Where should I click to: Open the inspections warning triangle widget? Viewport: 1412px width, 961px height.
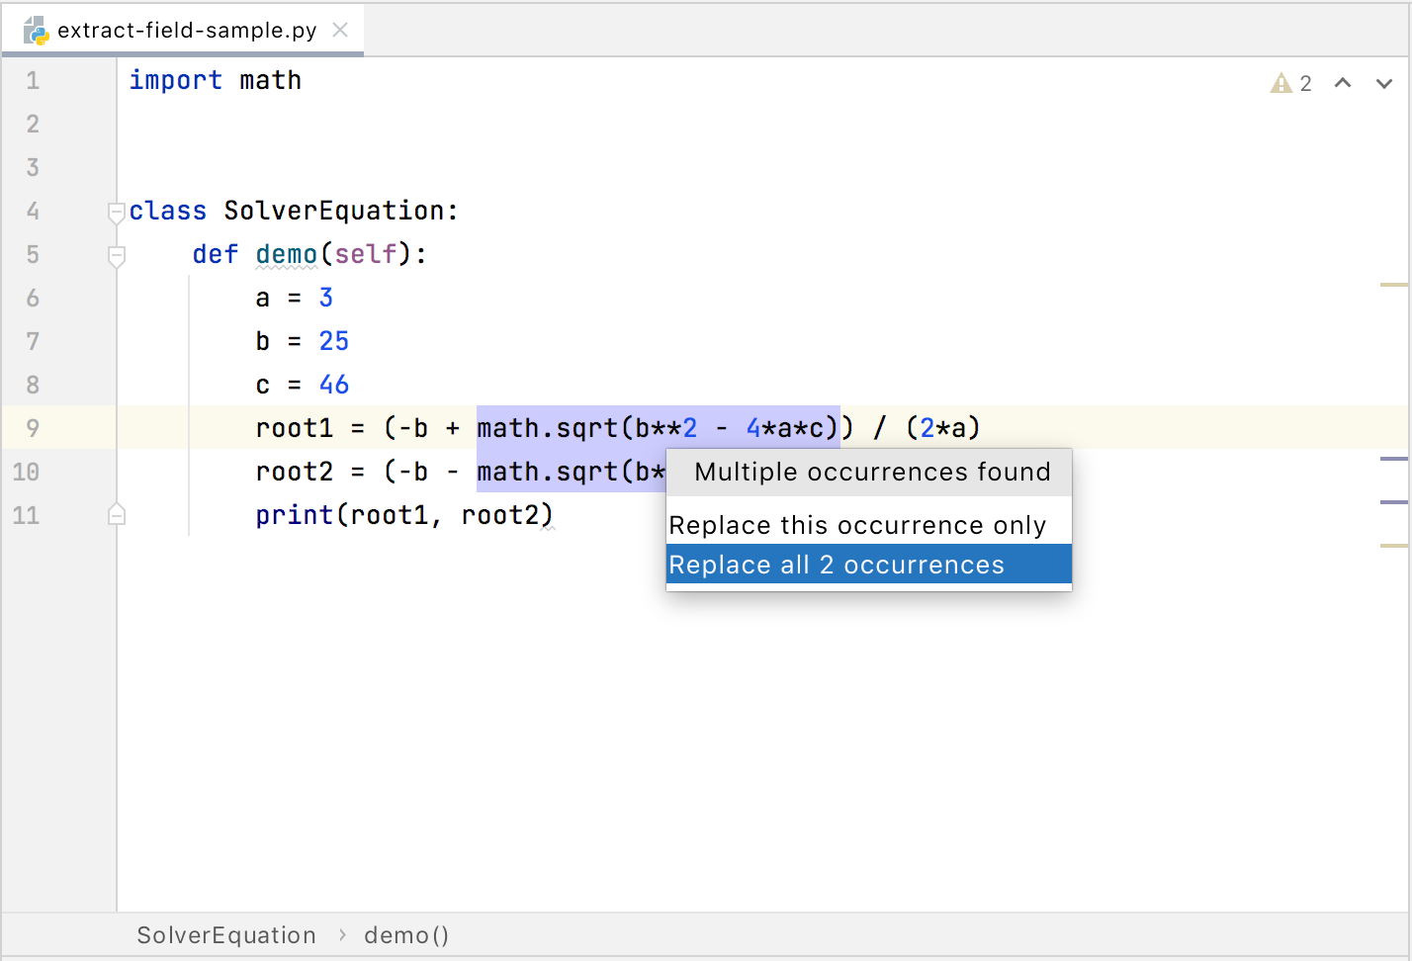[x=1280, y=83]
